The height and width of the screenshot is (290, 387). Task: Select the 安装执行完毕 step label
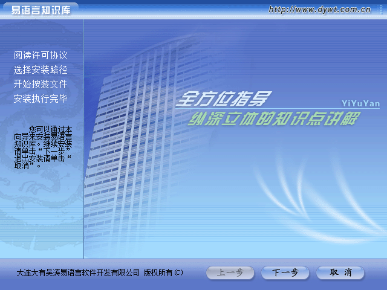pyautogui.click(x=41, y=98)
